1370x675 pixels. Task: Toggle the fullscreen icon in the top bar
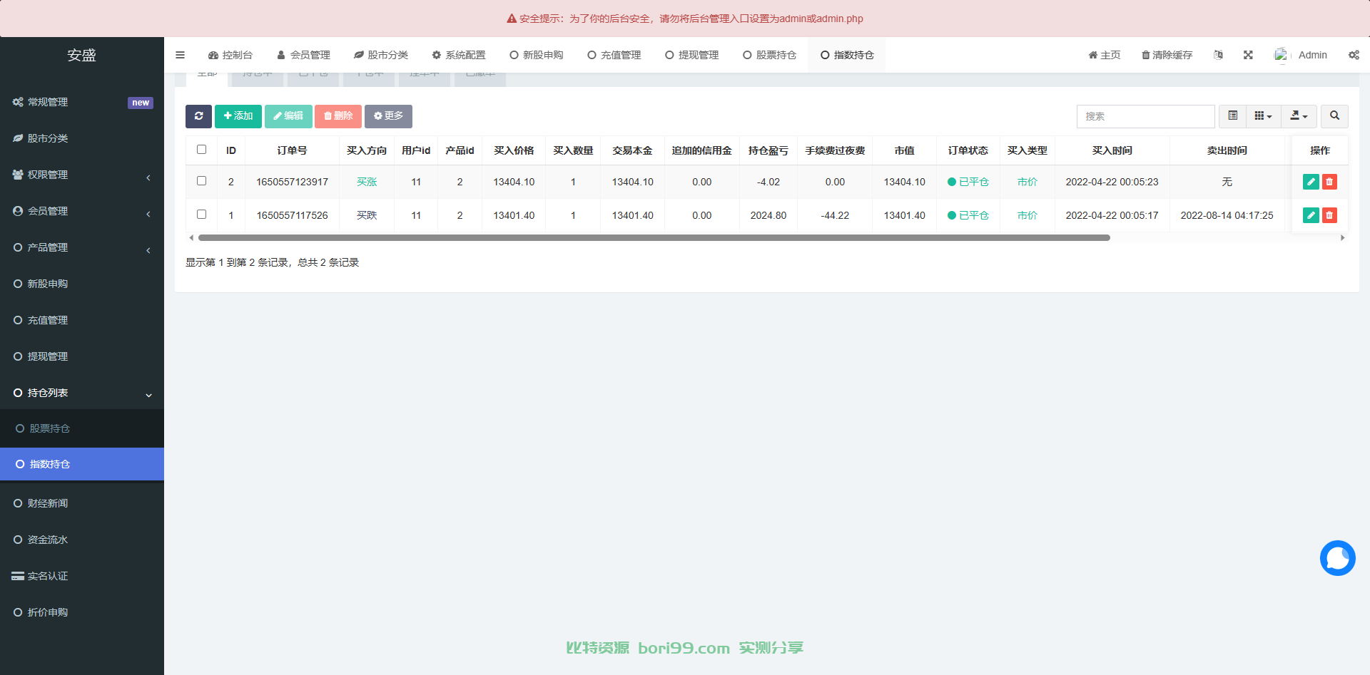(1248, 55)
